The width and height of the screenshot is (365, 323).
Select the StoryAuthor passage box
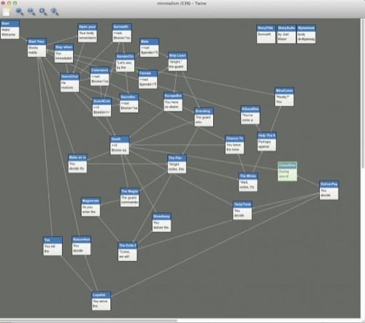[x=286, y=34]
